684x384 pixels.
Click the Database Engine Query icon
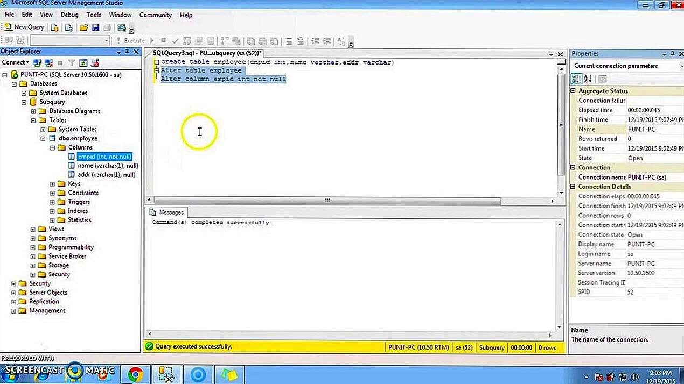(54, 27)
